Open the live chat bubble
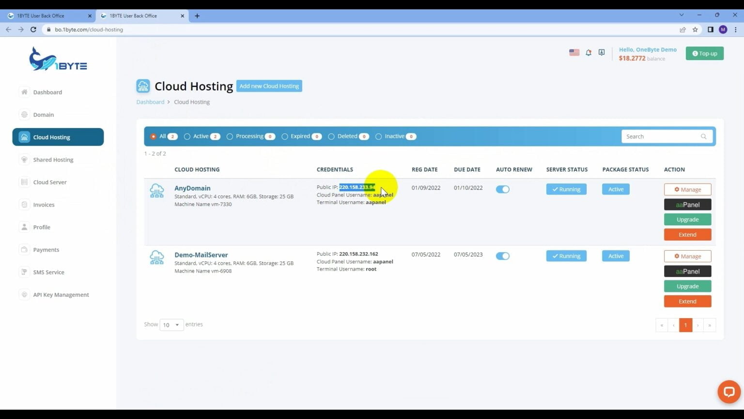The width and height of the screenshot is (744, 419). pyautogui.click(x=728, y=392)
